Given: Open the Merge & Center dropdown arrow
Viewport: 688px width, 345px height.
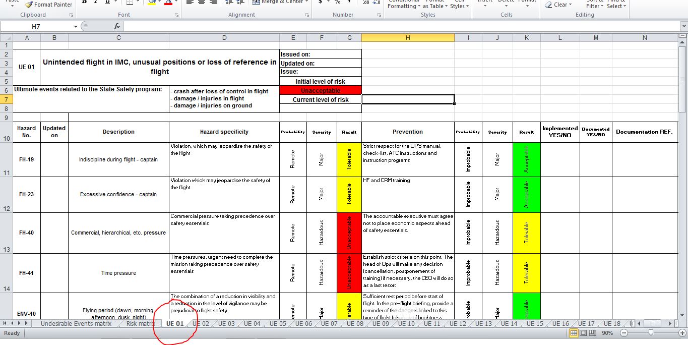Looking at the screenshot, I should tap(308, 3).
